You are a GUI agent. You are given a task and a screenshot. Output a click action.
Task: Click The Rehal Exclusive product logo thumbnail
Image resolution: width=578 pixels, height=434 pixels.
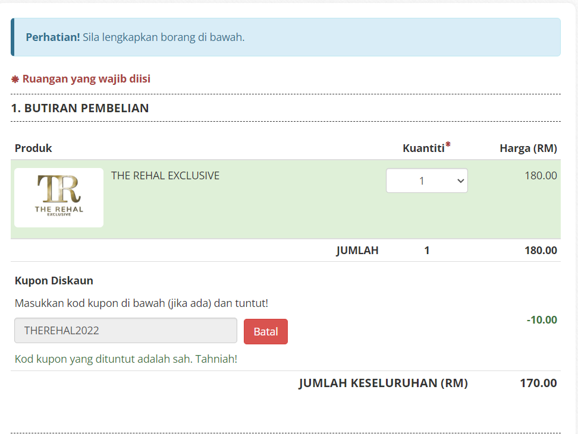pos(59,198)
